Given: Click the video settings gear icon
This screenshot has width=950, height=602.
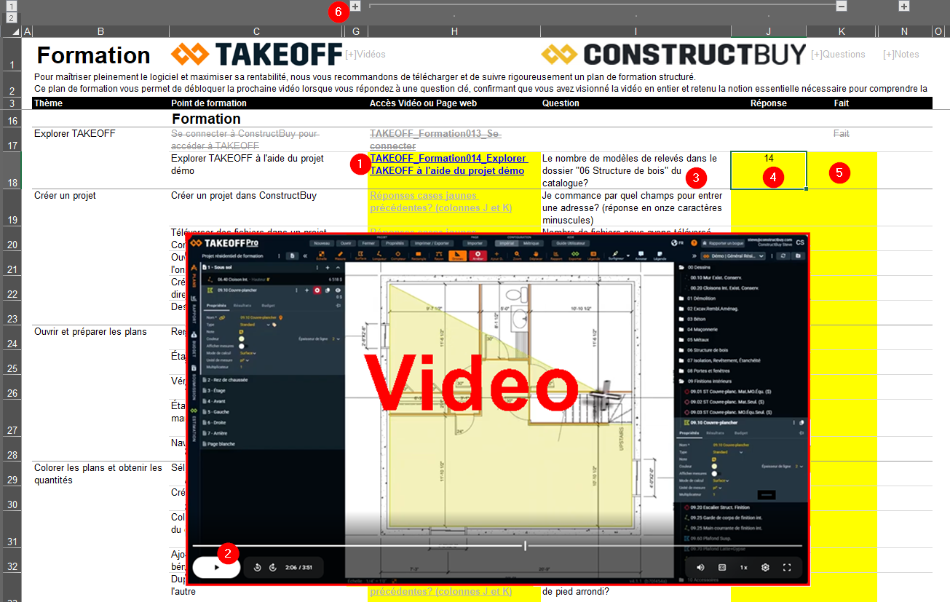Looking at the screenshot, I should click(x=765, y=567).
